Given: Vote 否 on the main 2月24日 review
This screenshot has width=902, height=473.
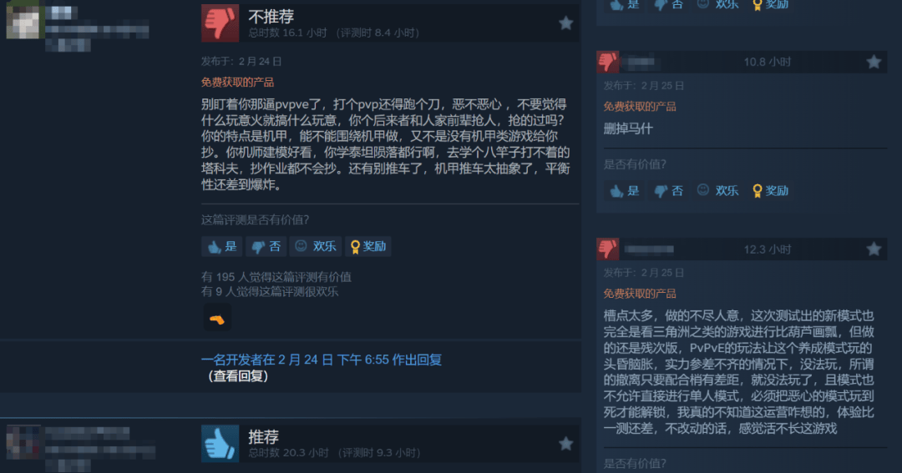Looking at the screenshot, I should tap(266, 246).
